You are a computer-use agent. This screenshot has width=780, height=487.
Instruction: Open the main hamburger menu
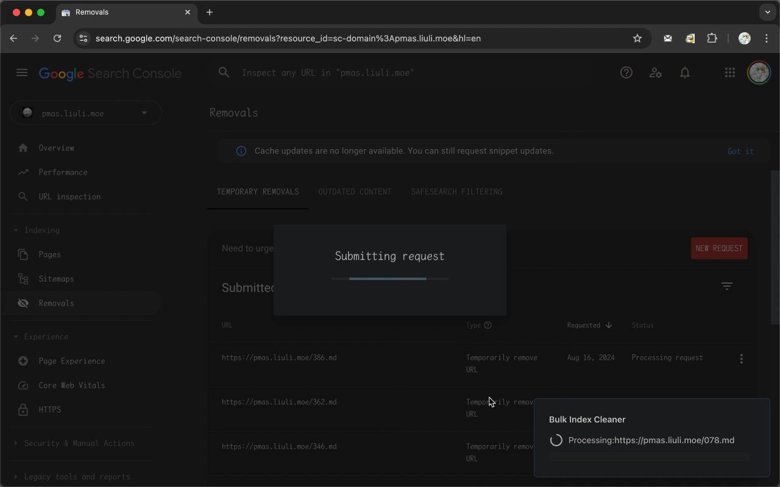click(22, 72)
